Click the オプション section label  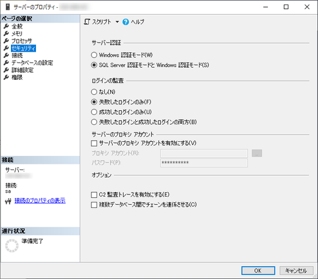coord(102,175)
